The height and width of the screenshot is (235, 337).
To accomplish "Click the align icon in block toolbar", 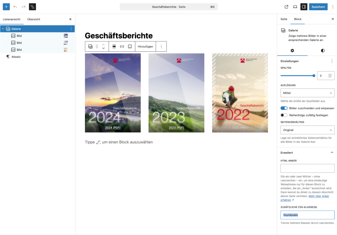I will point(114,46).
